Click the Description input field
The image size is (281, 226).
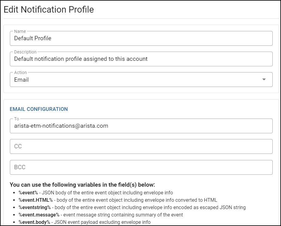141,59
